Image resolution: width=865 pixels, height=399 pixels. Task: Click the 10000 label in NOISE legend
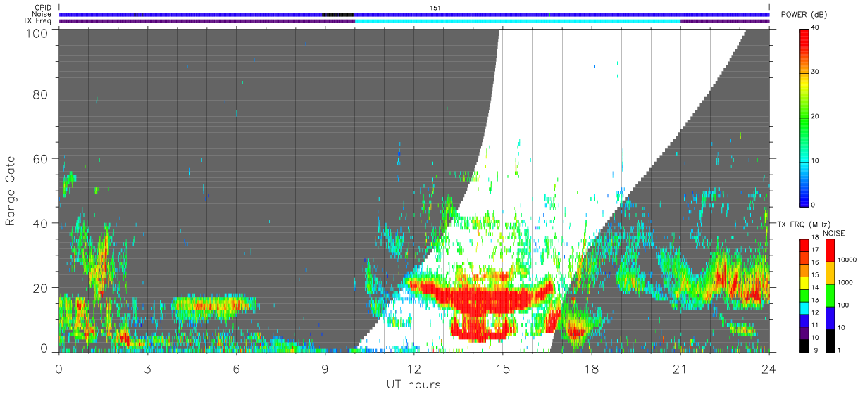pos(847,260)
